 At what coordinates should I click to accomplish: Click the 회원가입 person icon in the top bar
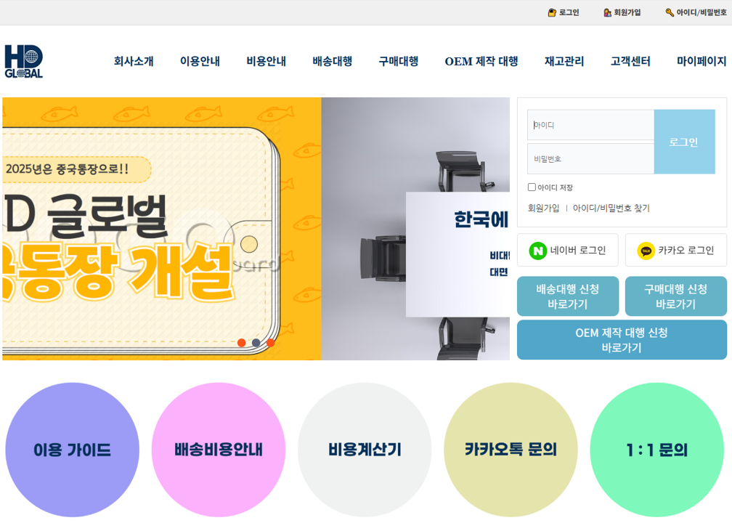click(x=607, y=12)
